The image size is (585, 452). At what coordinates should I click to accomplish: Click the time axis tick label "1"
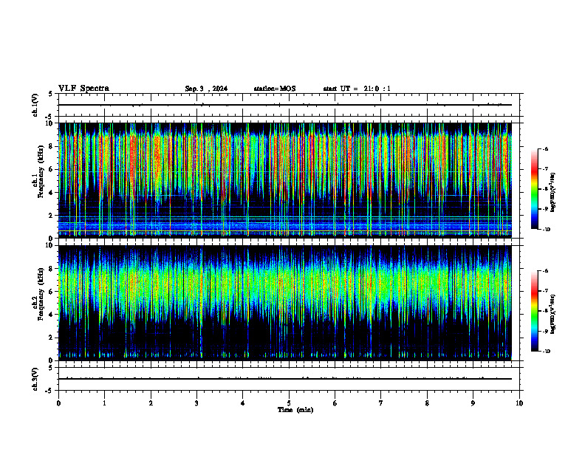(104, 403)
